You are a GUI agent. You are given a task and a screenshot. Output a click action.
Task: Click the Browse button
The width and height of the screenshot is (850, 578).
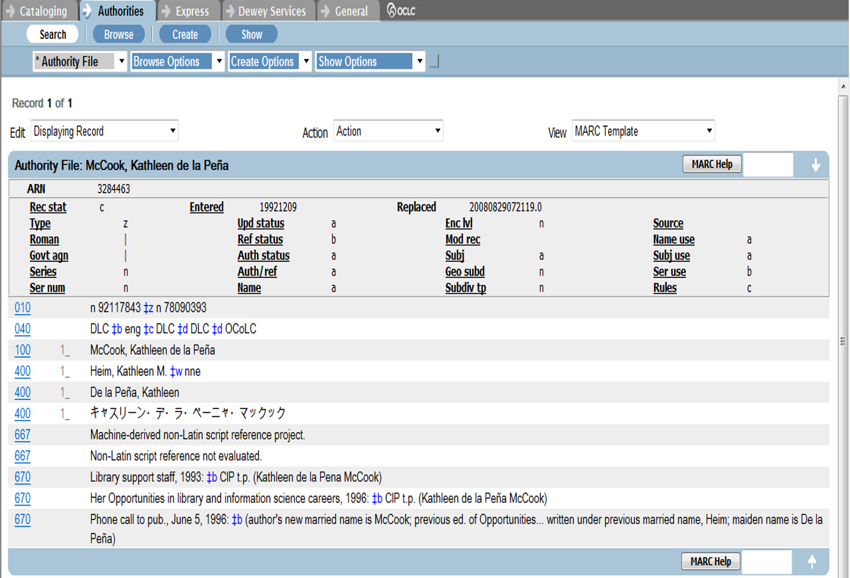pos(118,35)
